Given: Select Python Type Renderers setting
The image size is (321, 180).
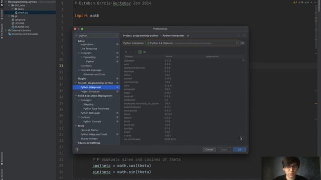Looking at the screenshot, I should click(x=96, y=109).
